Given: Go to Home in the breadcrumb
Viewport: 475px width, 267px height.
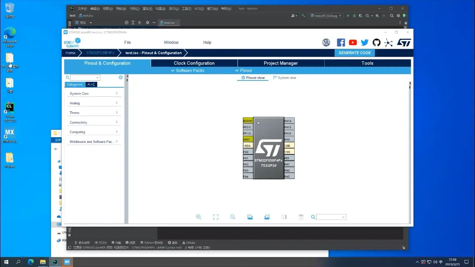Looking at the screenshot, I should 71,53.
